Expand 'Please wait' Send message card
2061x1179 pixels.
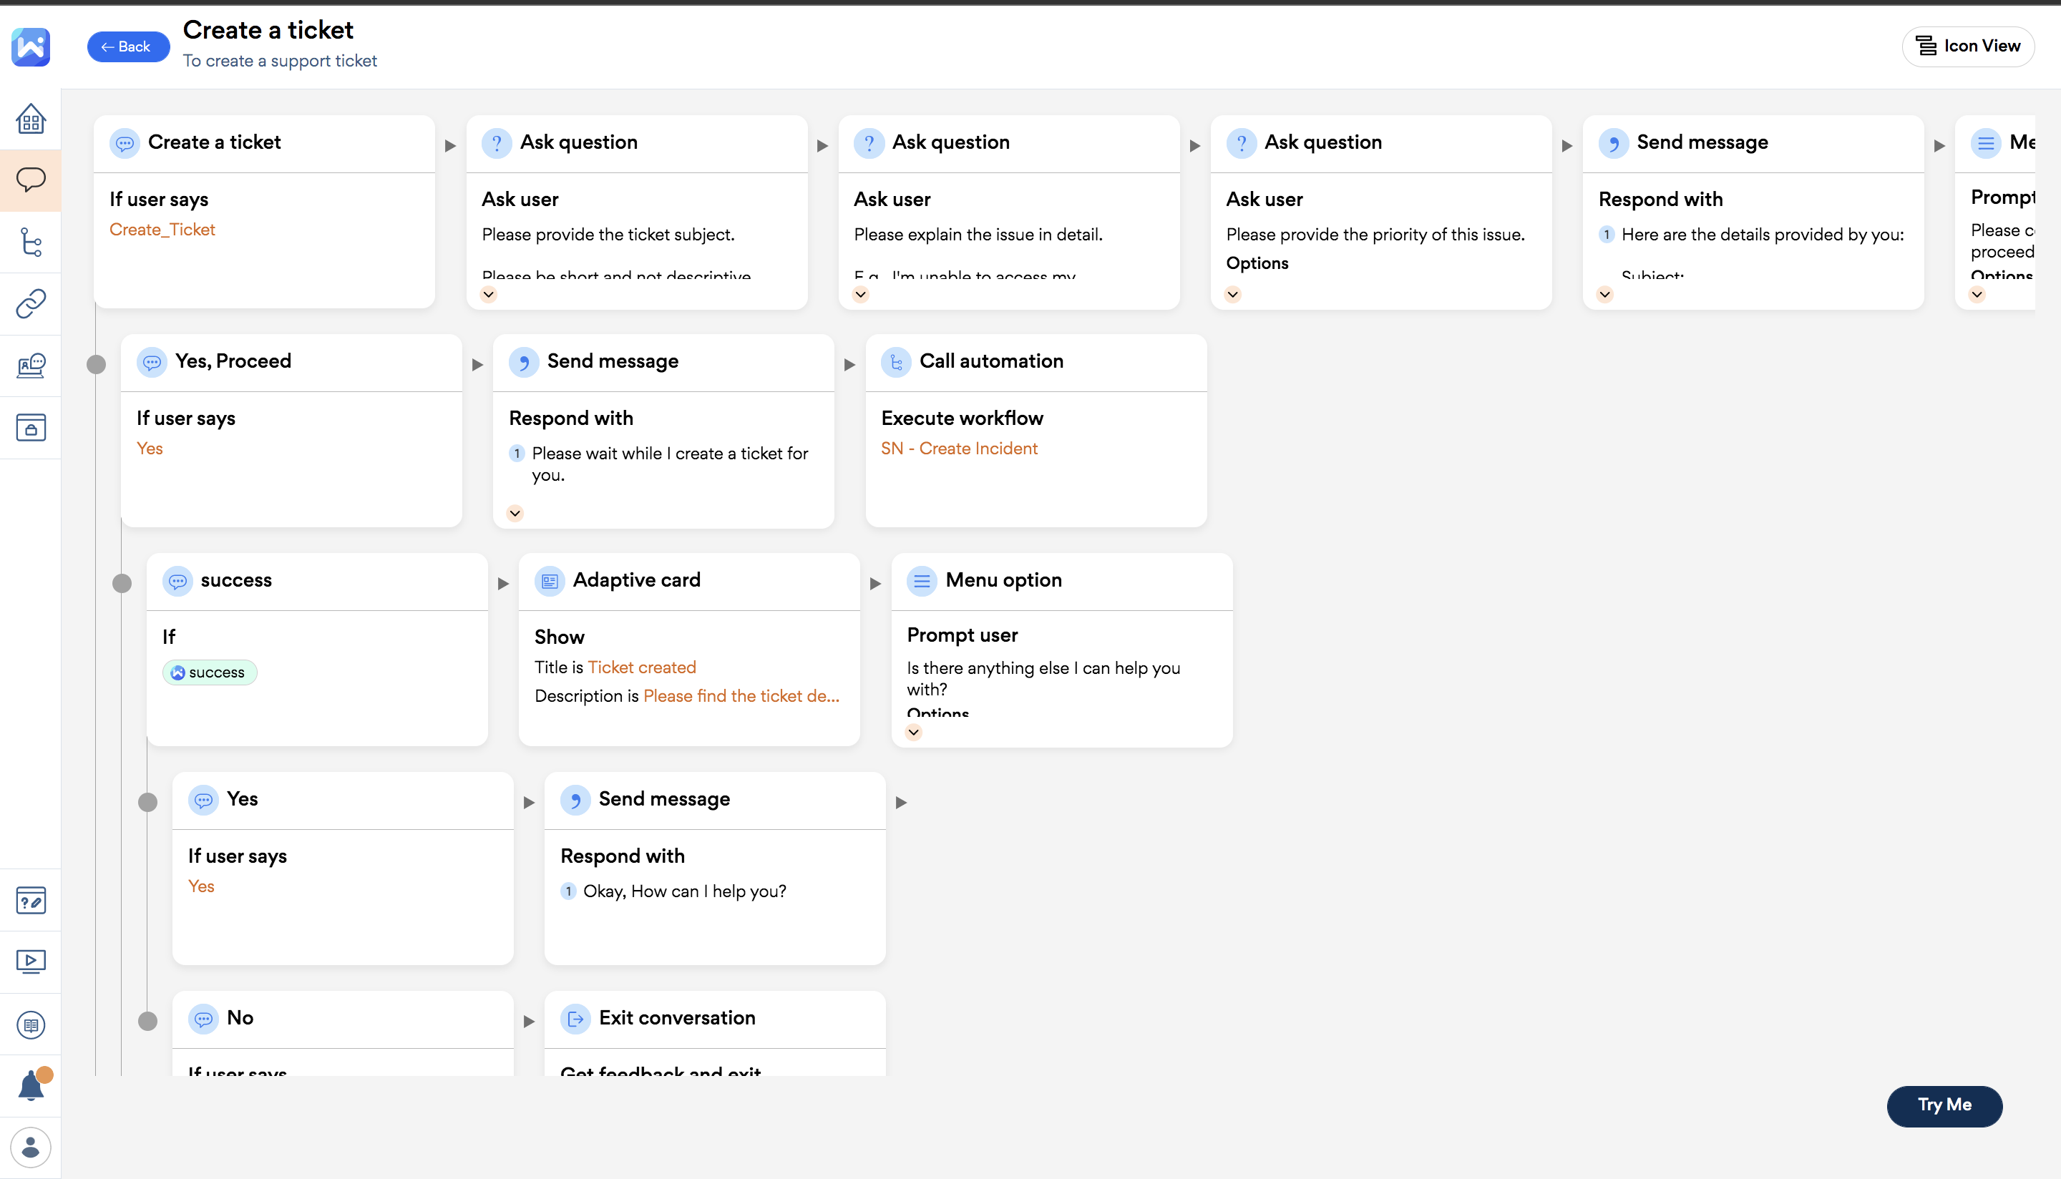(x=515, y=514)
